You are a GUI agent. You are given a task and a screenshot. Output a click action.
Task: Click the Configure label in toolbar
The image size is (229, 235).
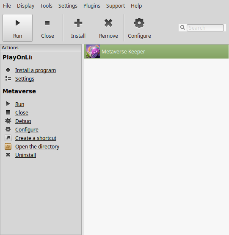[139, 36]
